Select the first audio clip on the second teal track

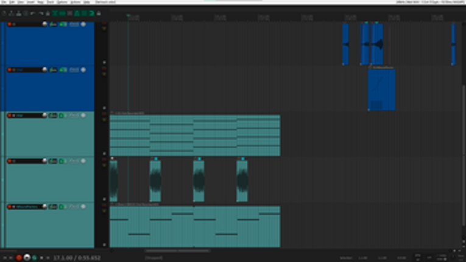point(113,181)
